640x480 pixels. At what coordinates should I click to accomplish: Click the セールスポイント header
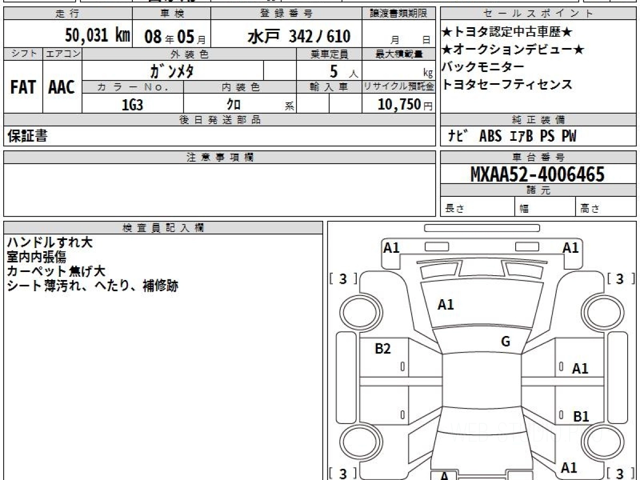(539, 14)
